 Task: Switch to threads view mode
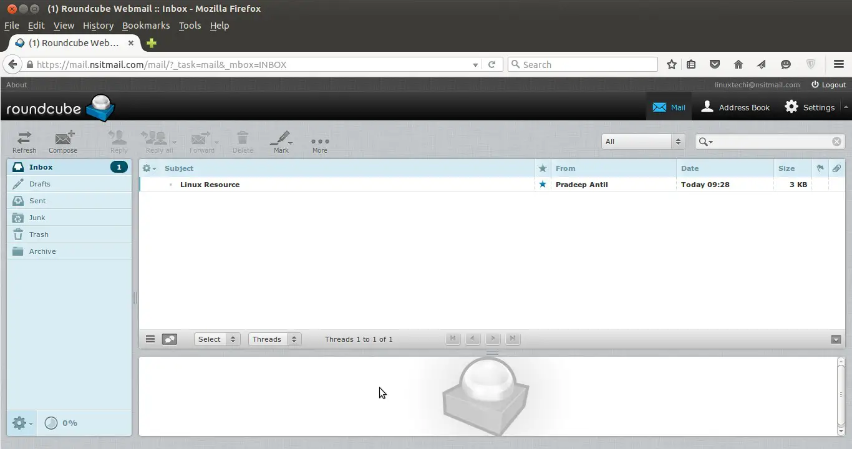pyautogui.click(x=169, y=339)
